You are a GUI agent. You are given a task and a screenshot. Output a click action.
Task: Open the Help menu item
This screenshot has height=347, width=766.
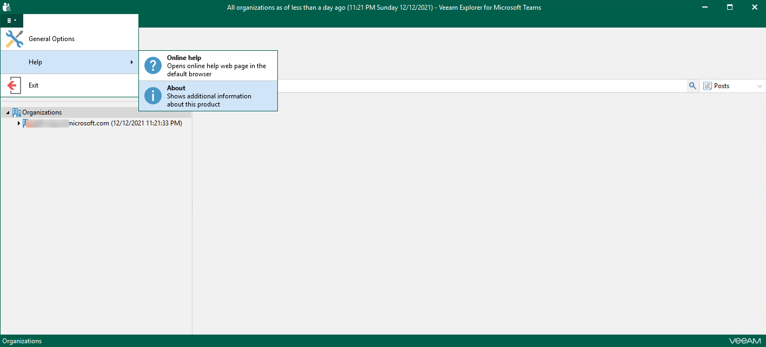coord(36,62)
